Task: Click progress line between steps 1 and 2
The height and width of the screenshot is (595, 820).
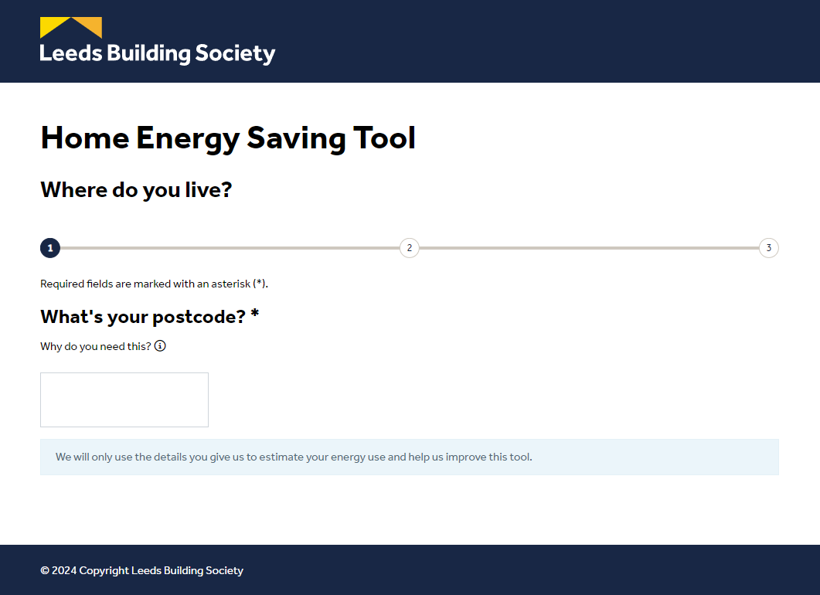Action: 230,248
